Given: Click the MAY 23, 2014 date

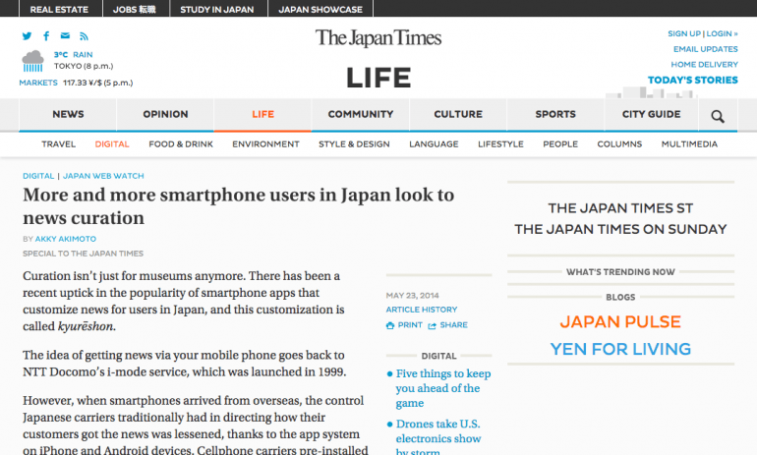Looking at the screenshot, I should click(412, 296).
